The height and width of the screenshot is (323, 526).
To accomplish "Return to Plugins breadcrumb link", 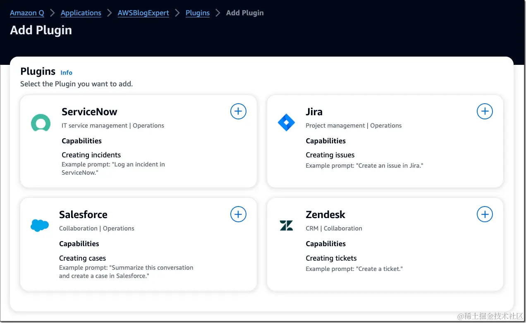I will (198, 13).
